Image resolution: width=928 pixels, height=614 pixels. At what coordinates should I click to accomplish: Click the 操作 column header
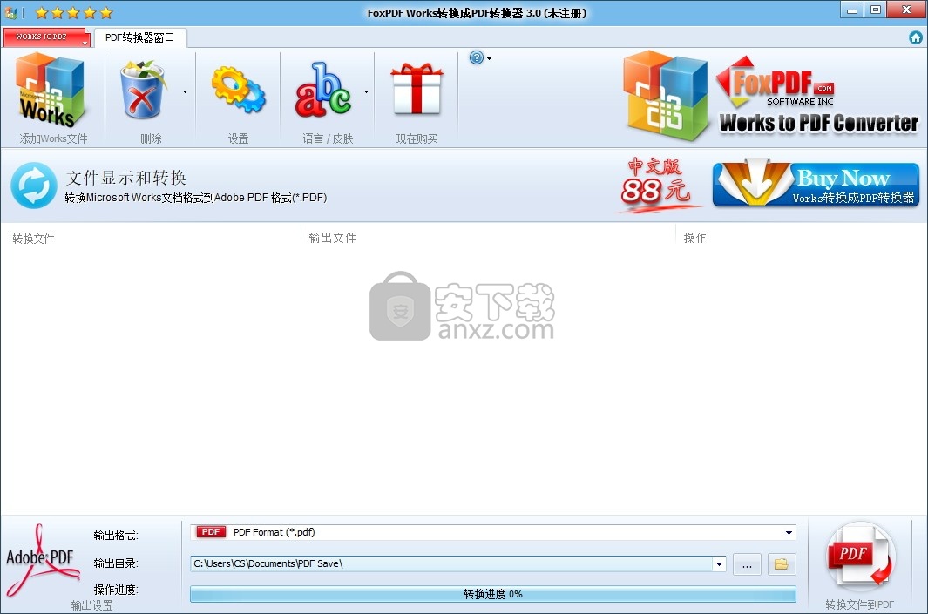tap(694, 238)
